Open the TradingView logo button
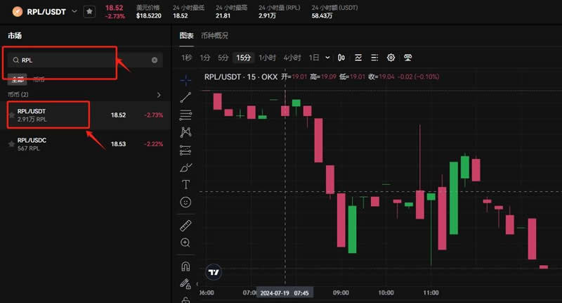 214,272
